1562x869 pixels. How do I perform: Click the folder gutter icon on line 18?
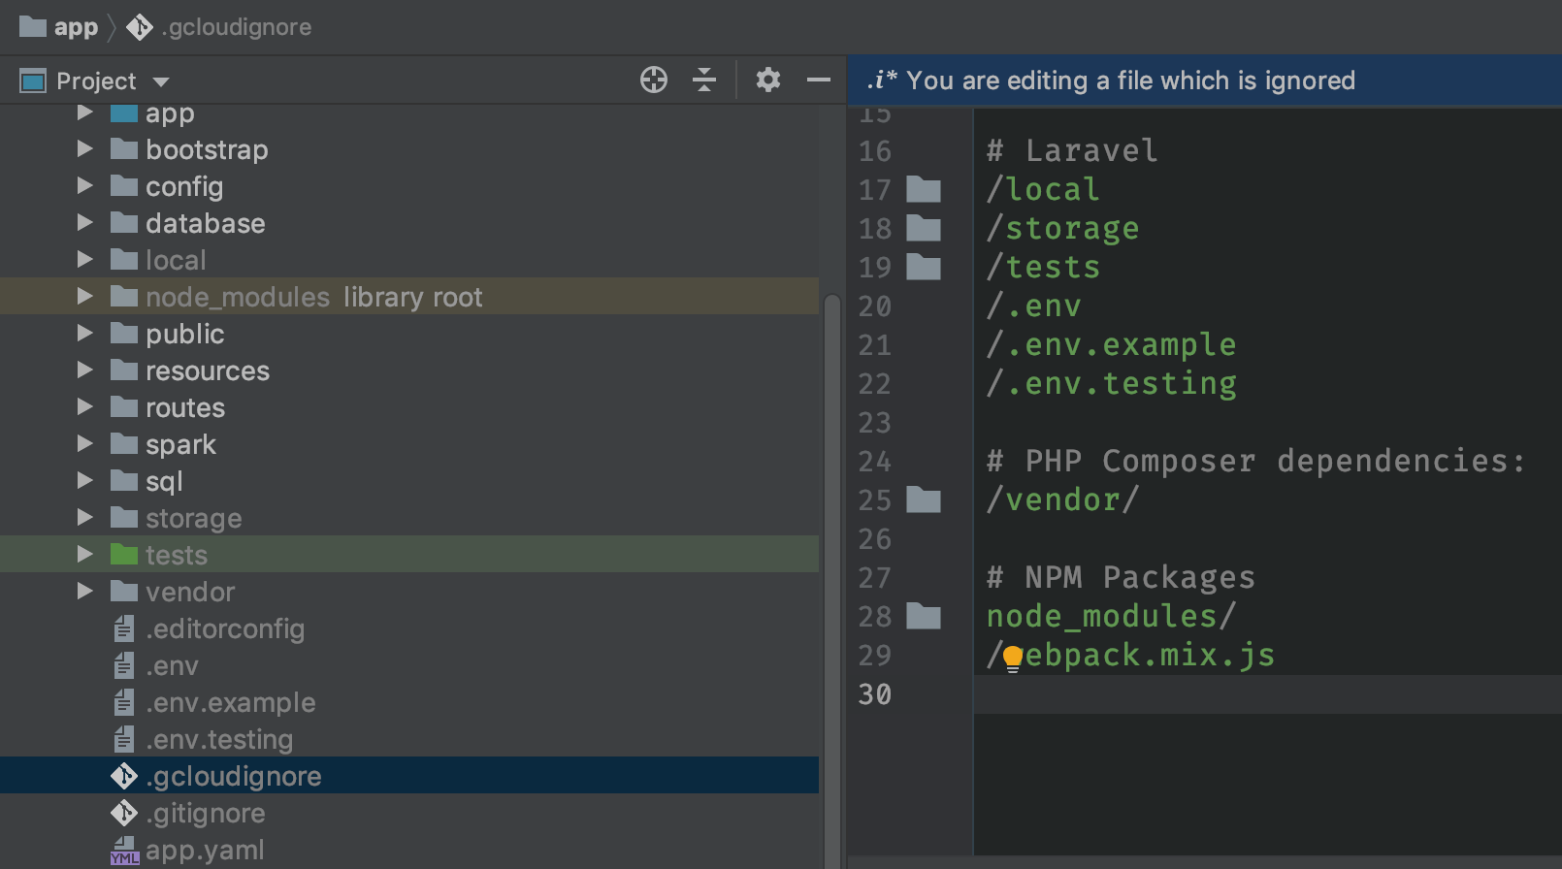click(x=924, y=228)
